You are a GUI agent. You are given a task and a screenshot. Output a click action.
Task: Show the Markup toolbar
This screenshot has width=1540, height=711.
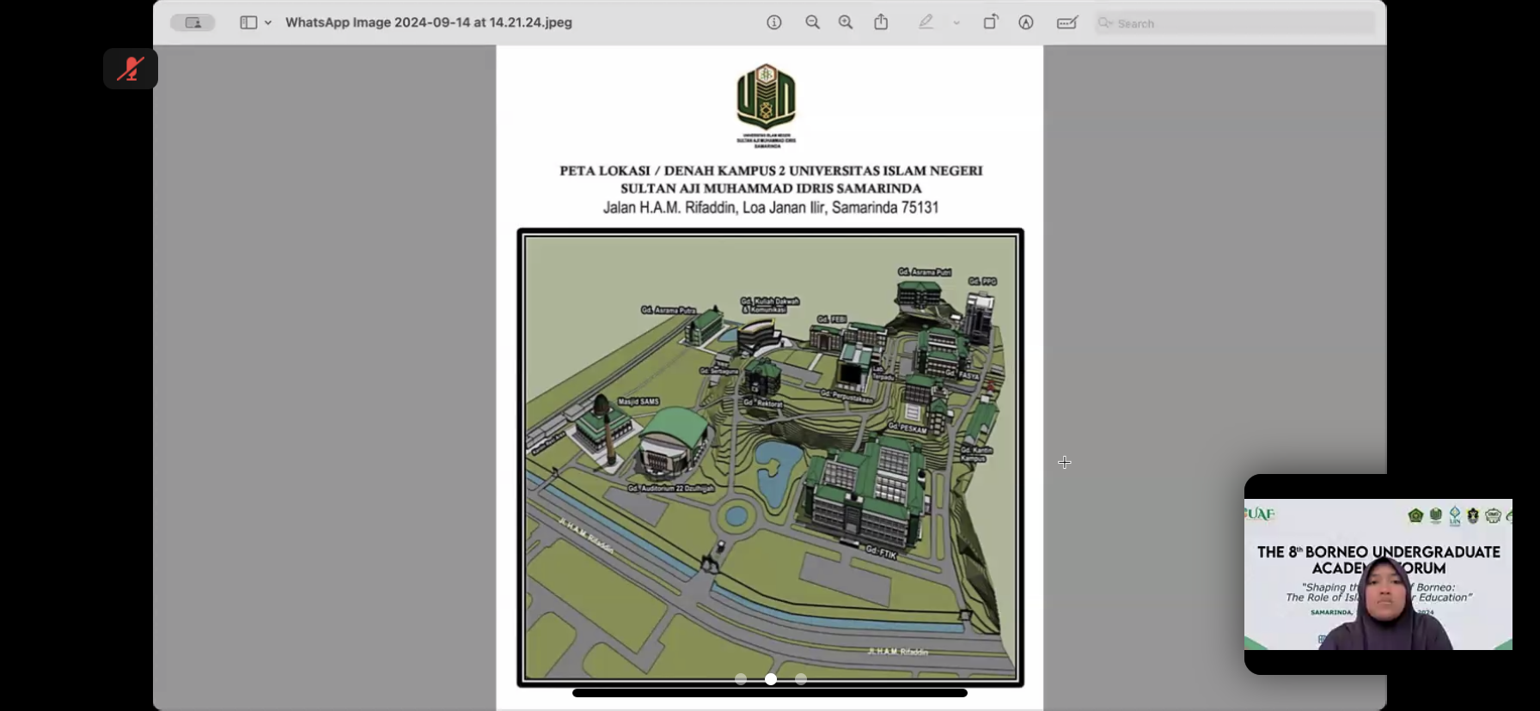click(x=1026, y=23)
